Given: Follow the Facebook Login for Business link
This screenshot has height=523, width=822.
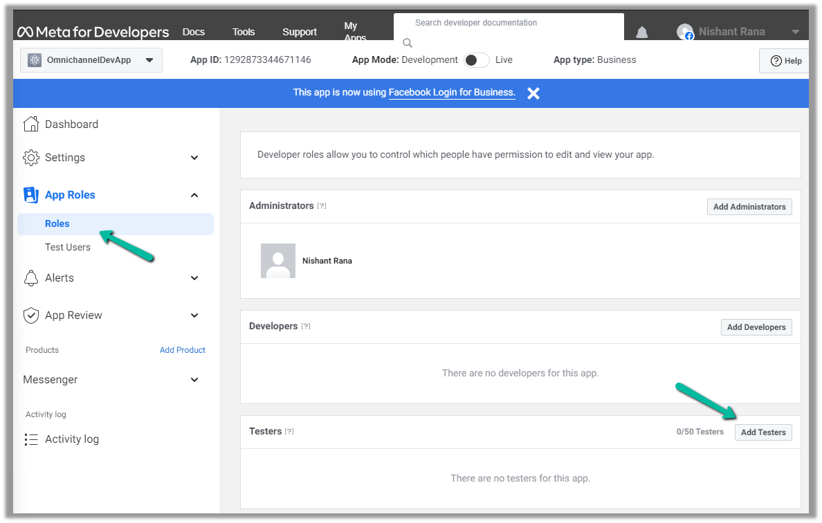Looking at the screenshot, I should coord(452,93).
